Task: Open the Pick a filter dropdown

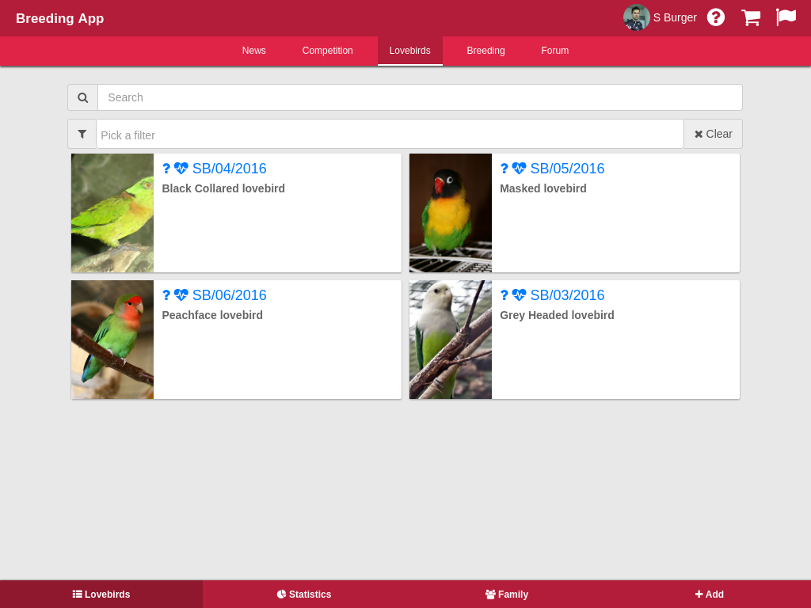Action: click(390, 134)
